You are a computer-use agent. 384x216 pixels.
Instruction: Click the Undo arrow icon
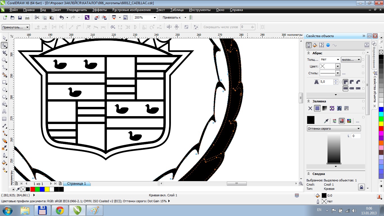point(62,17)
